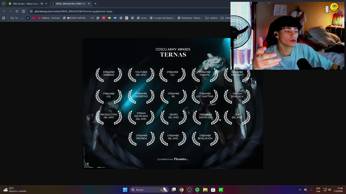The width and height of the screenshot is (346, 194).
Task: Open the Kick app from the taskbar
Action: 221,190
